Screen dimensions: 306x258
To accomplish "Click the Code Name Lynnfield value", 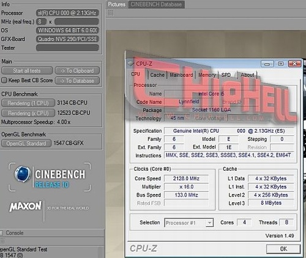I will [188, 101].
